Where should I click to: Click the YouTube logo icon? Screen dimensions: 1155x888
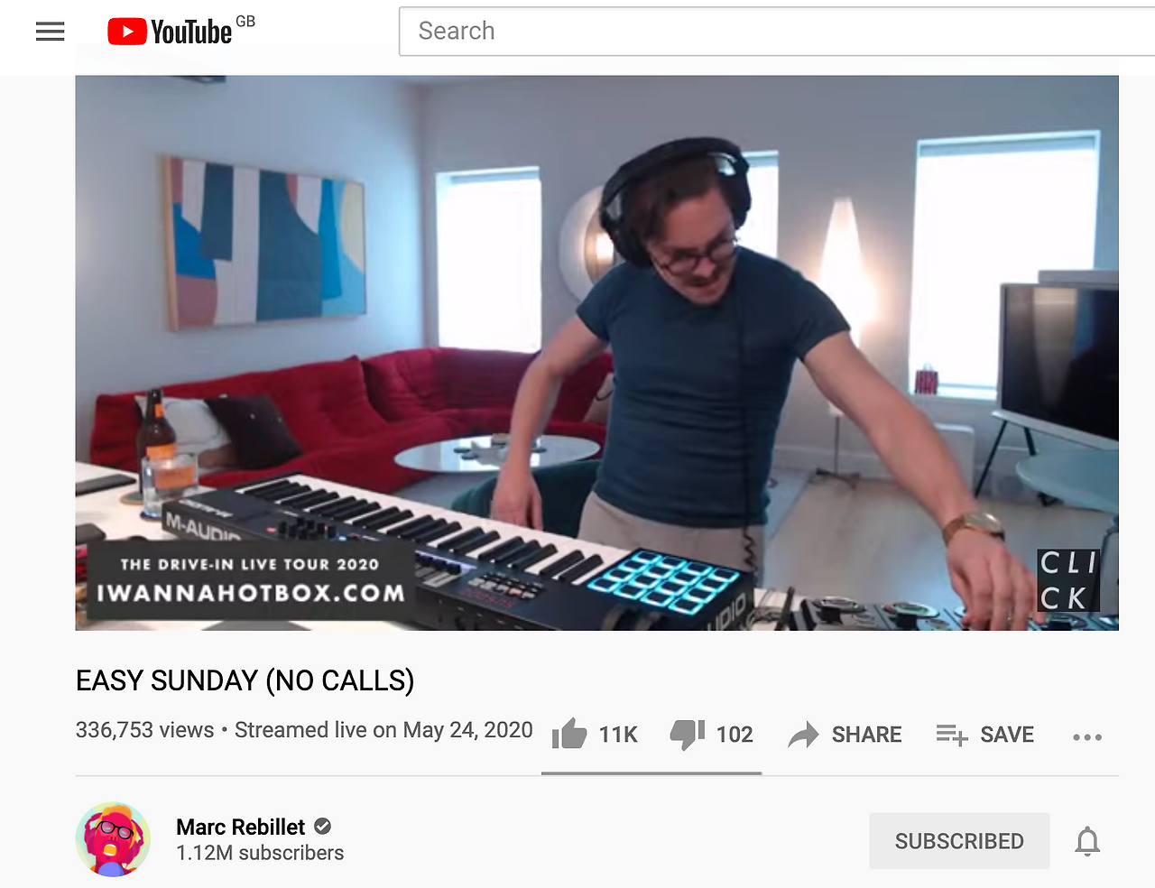(127, 32)
